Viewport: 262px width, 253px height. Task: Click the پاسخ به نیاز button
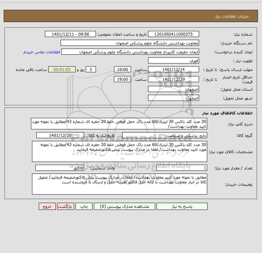click(x=182, y=206)
